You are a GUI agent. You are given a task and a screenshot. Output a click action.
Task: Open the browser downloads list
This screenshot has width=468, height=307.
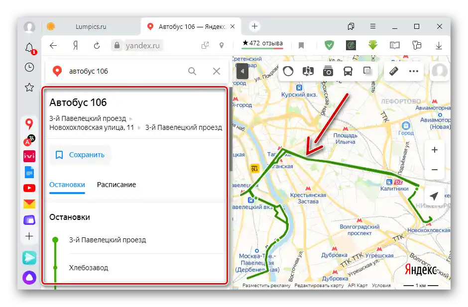(439, 45)
